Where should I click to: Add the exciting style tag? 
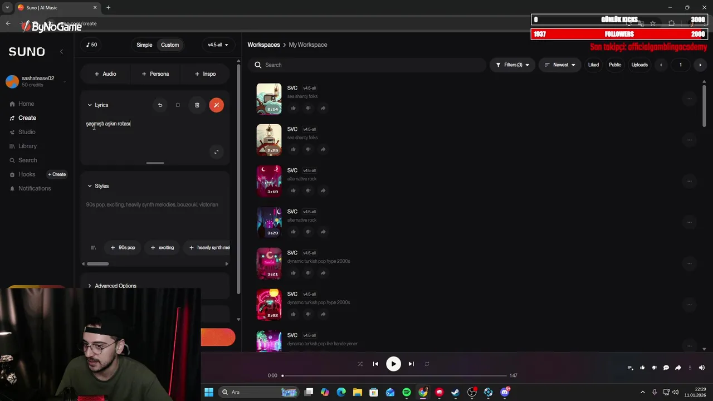[x=162, y=247]
